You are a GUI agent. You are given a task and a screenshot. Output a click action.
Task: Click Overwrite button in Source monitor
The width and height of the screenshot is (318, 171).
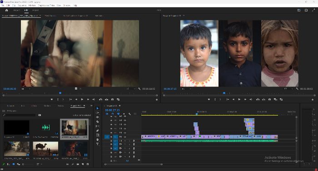tap(106, 100)
